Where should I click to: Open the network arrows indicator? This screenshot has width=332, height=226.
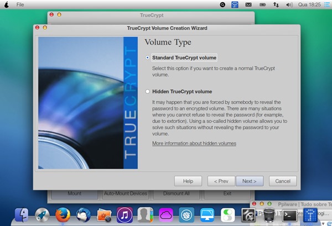point(276,4)
